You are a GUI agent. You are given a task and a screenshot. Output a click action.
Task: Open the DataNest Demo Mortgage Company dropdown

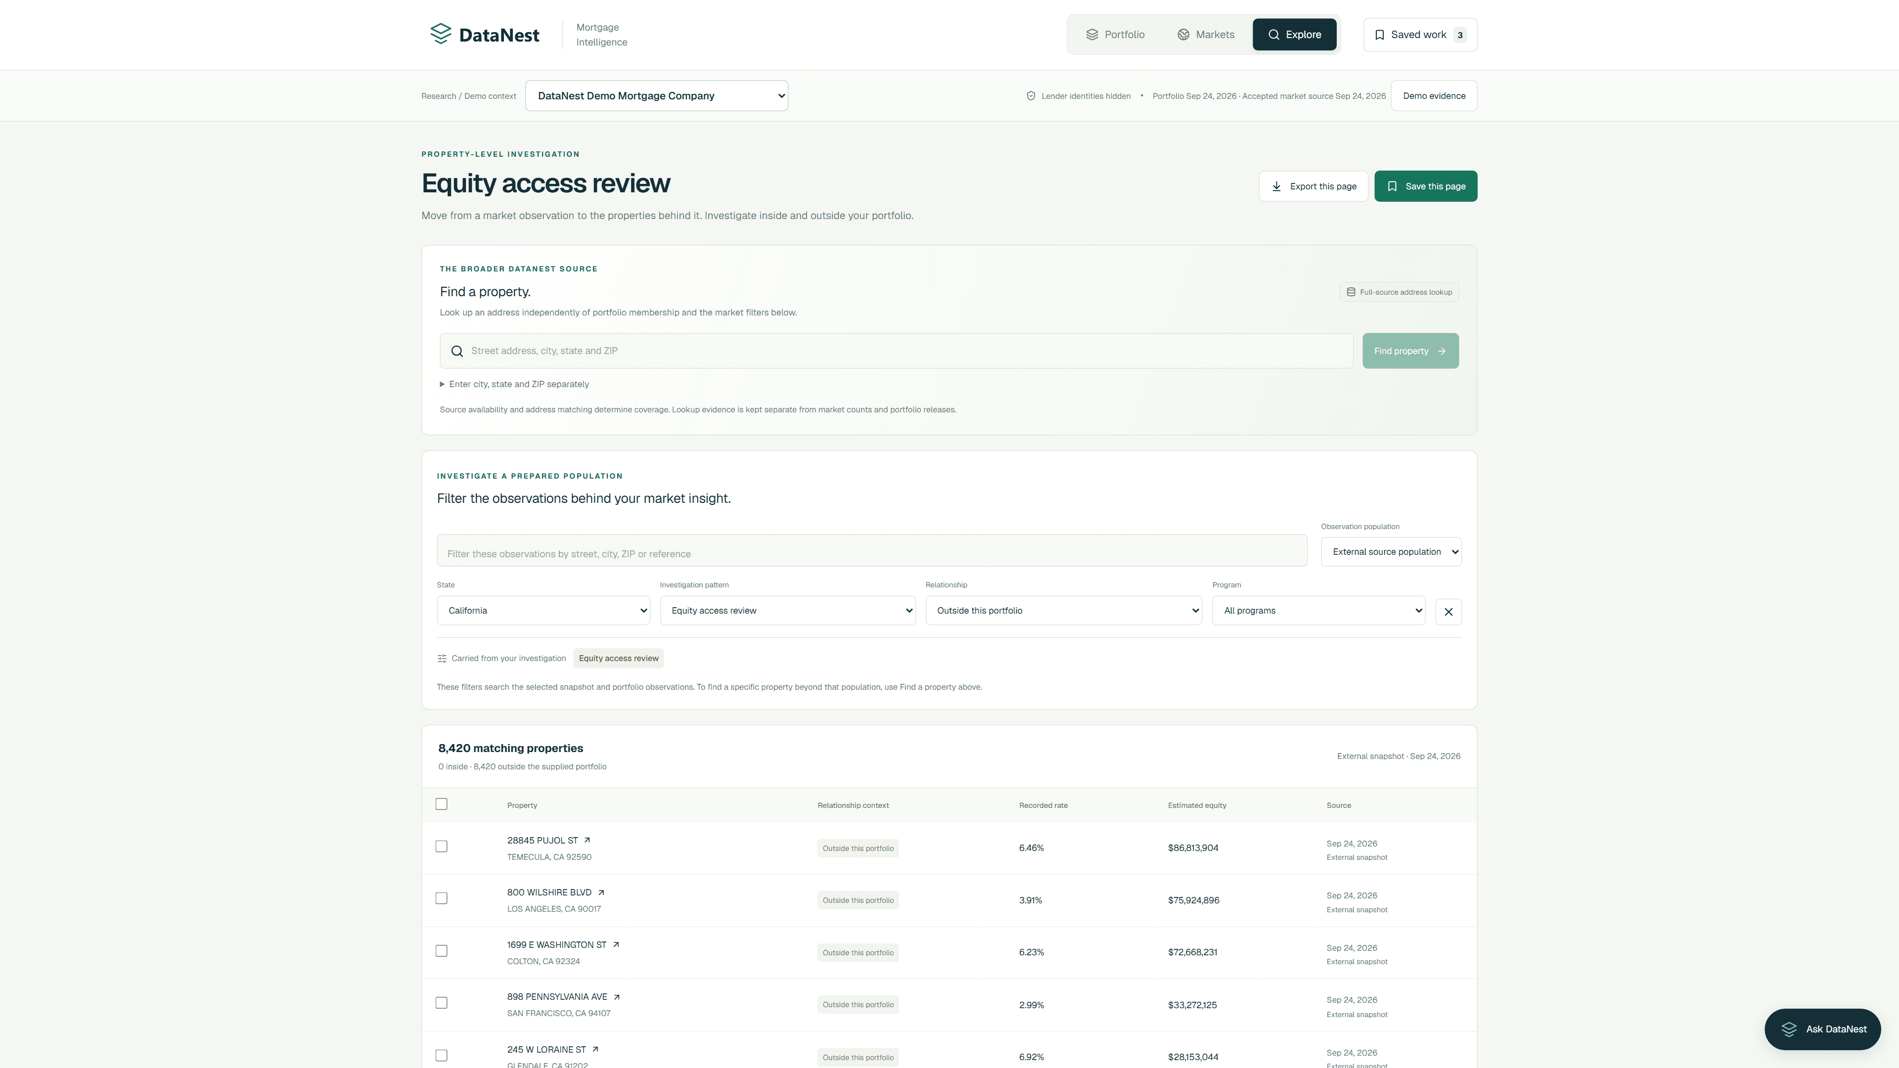point(656,96)
